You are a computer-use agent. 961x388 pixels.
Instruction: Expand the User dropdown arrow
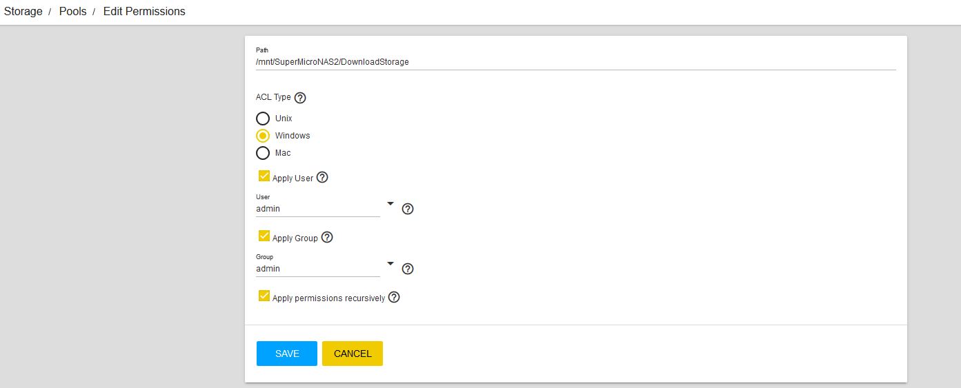coord(390,204)
